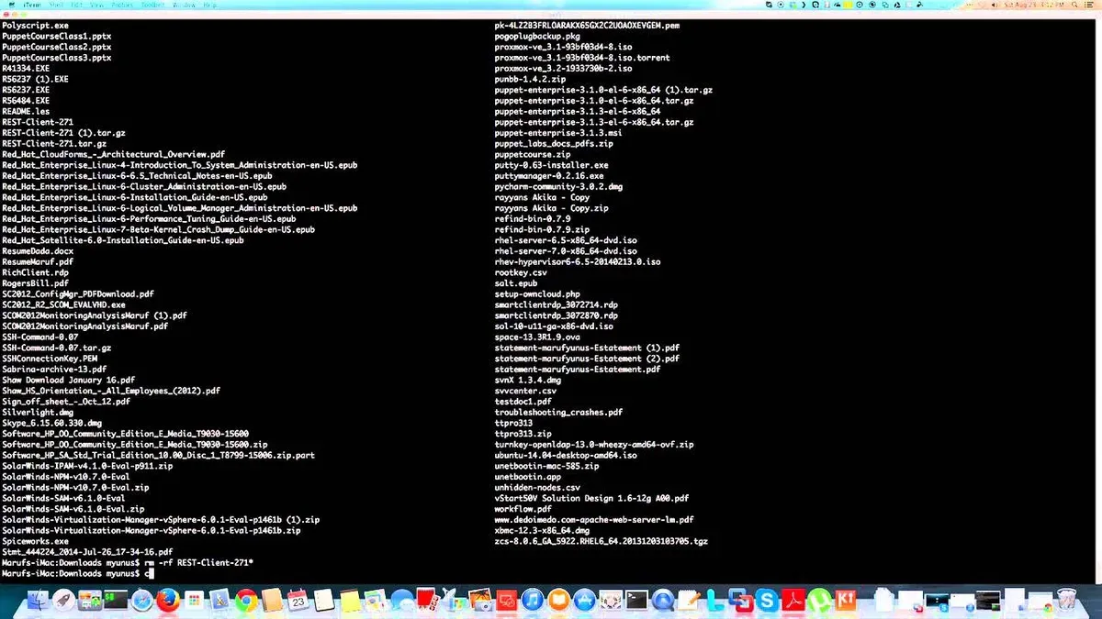
Task: Open Messages speech bubble icon in dock
Action: [402, 602]
